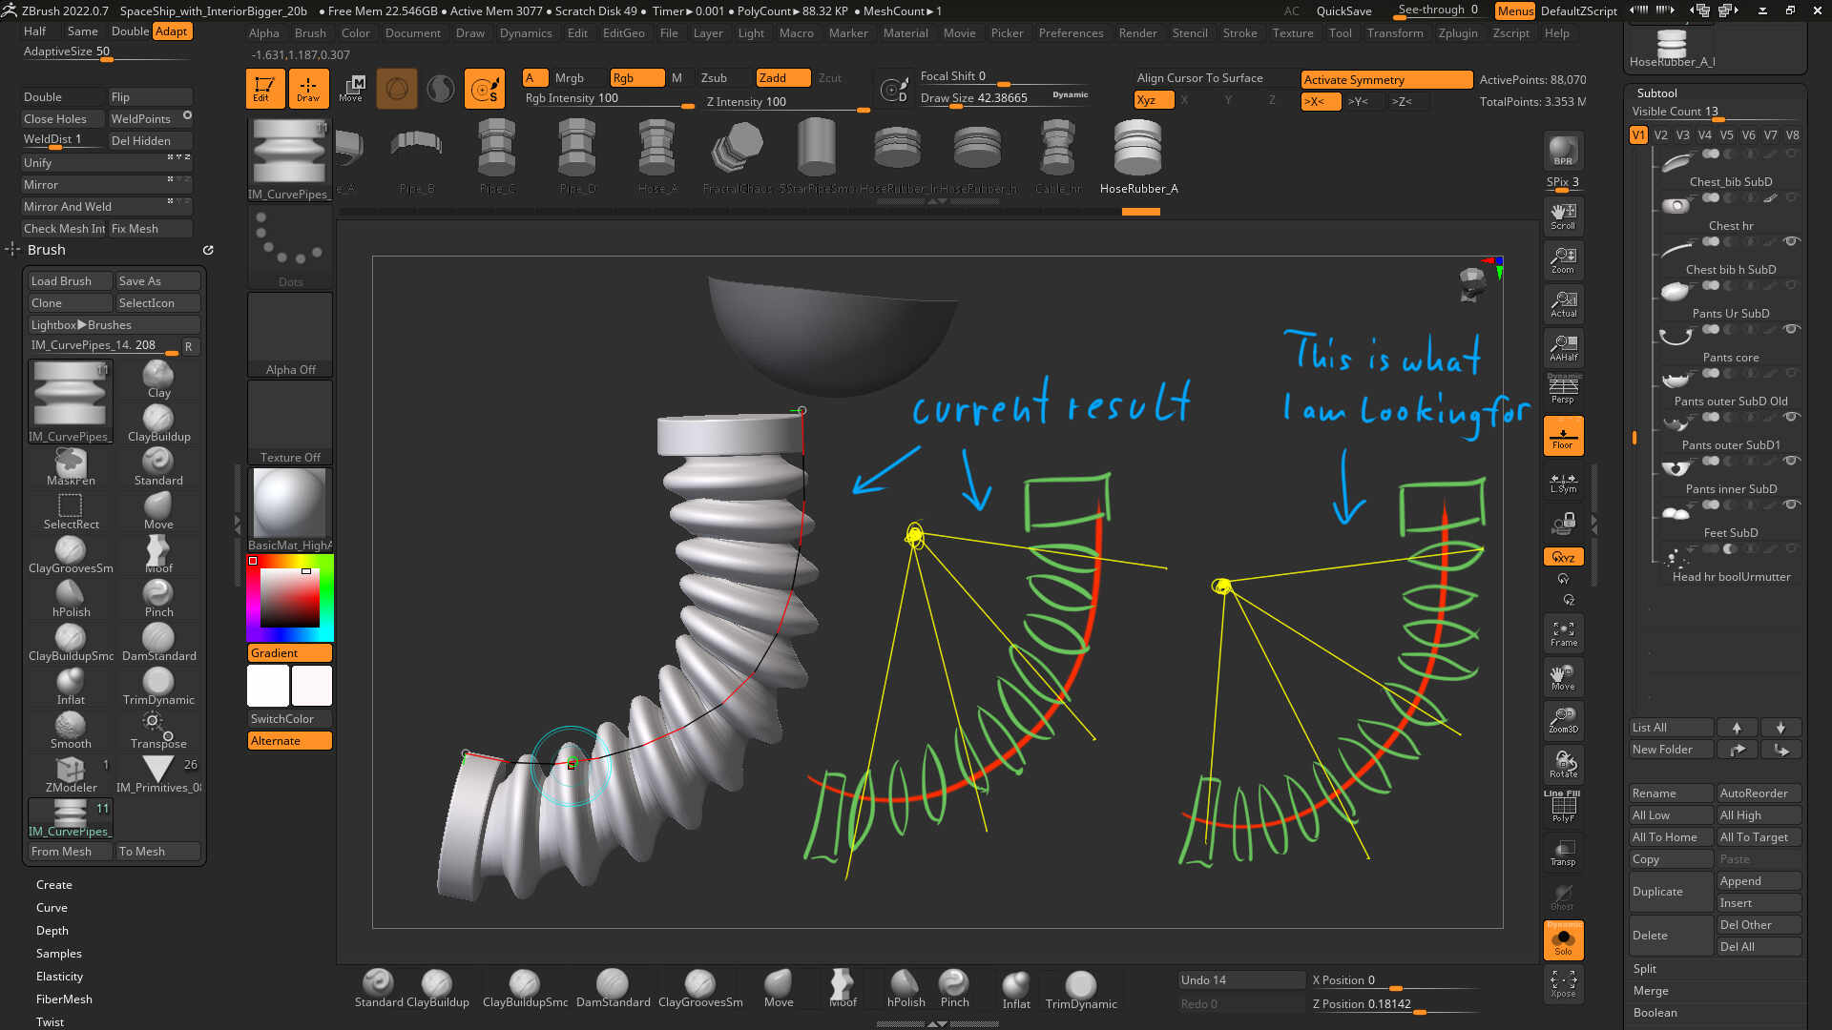Open the Zplugin menu
The image size is (1832, 1030).
[1457, 33]
